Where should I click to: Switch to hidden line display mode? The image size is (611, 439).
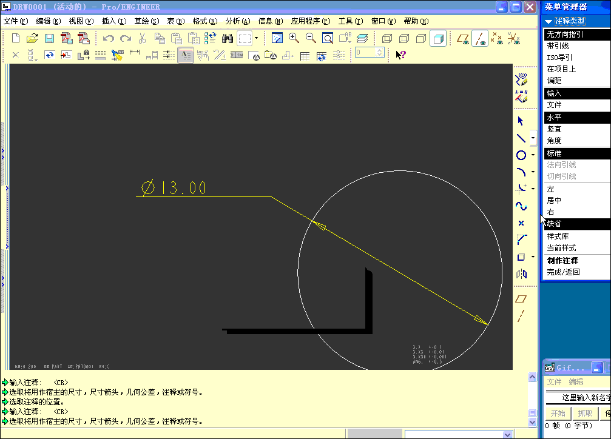(404, 38)
